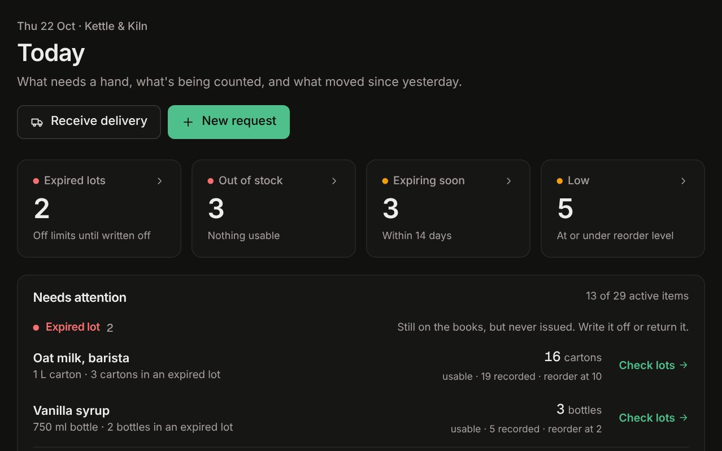Click the plus icon on New request

point(188,122)
